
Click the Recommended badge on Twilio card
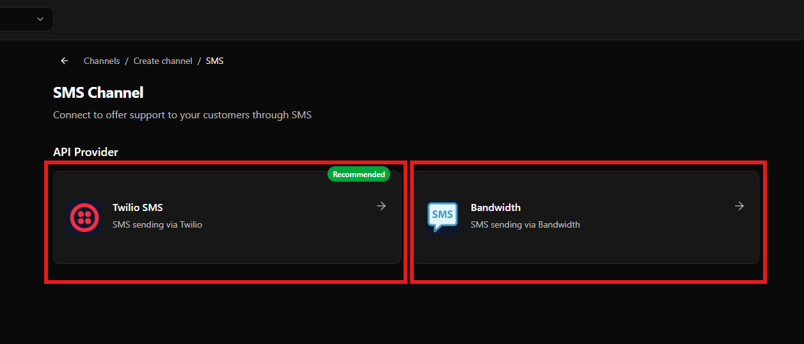[359, 174]
